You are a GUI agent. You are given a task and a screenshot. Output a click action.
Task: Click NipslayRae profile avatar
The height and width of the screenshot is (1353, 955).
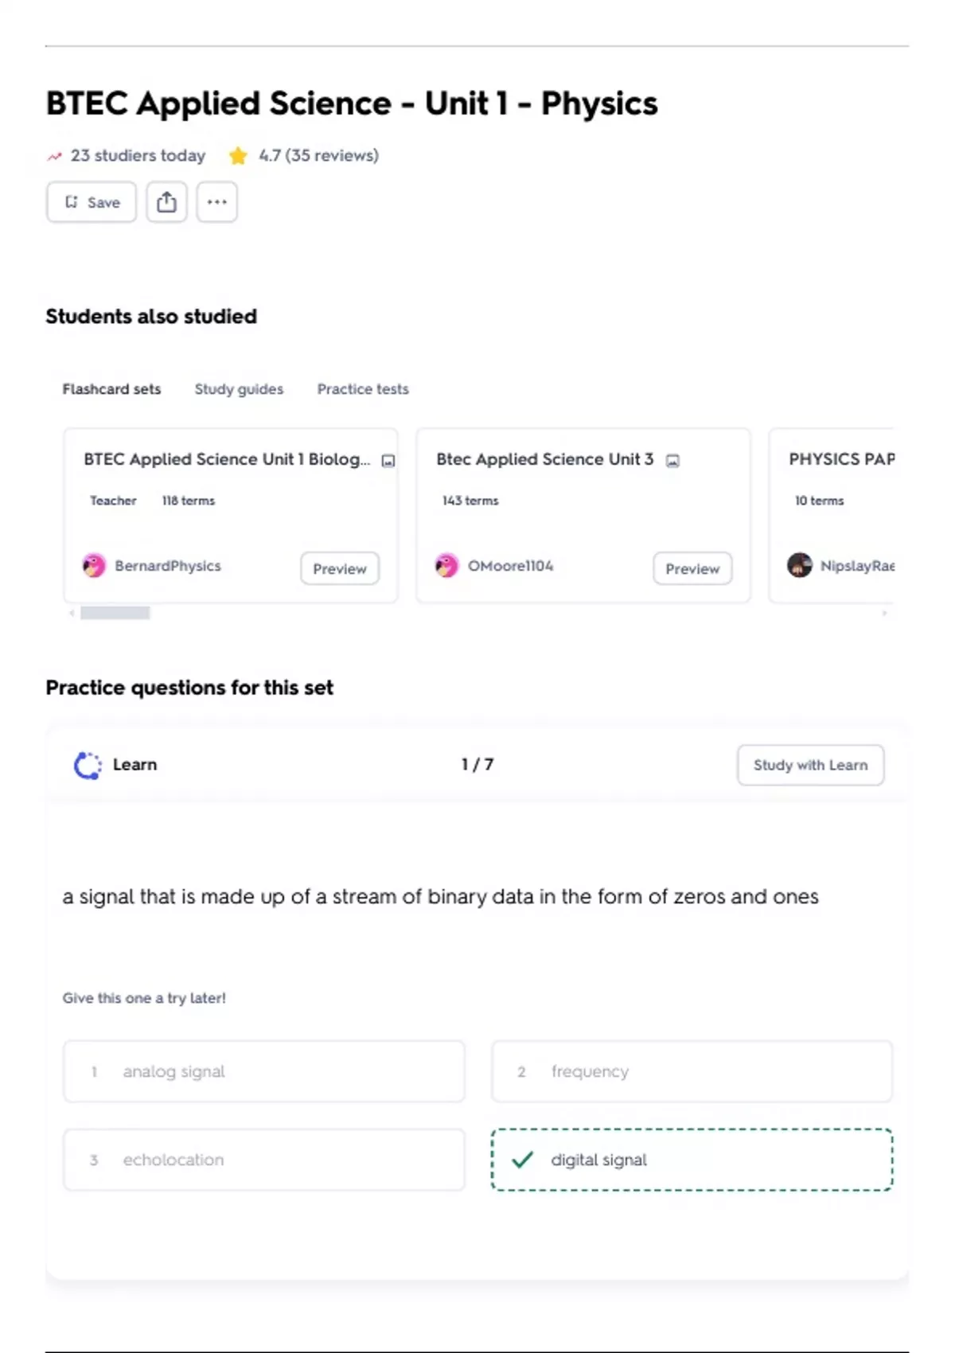(x=799, y=566)
